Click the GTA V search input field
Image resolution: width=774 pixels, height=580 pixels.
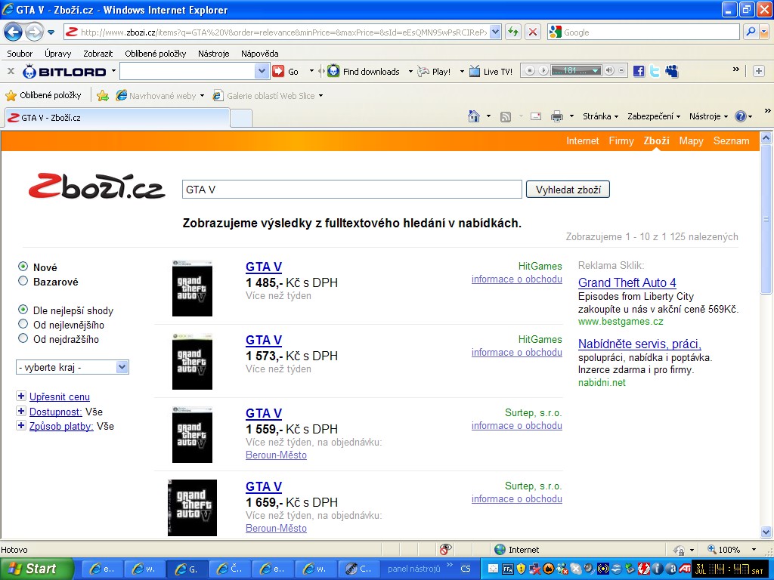(351, 190)
